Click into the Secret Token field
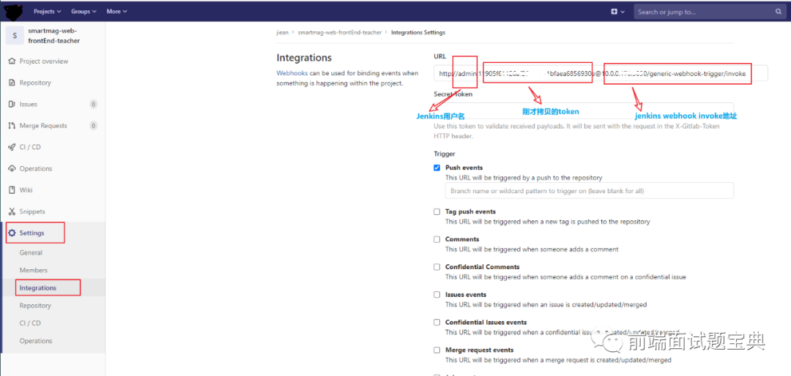Screen dimensions: 791x376 [x=584, y=110]
